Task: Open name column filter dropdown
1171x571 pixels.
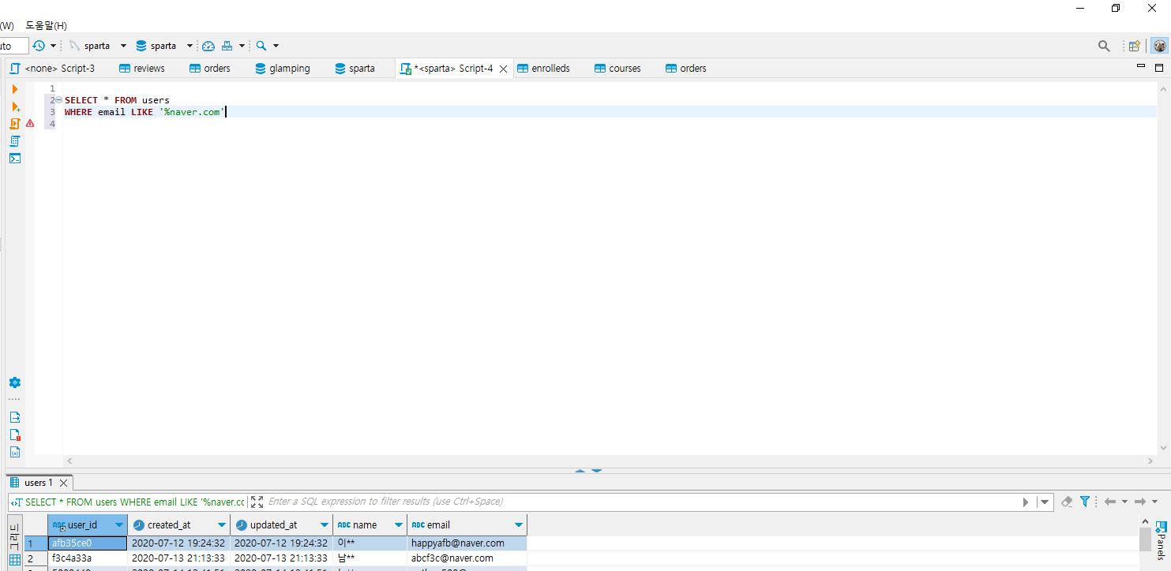Action: 399,525
